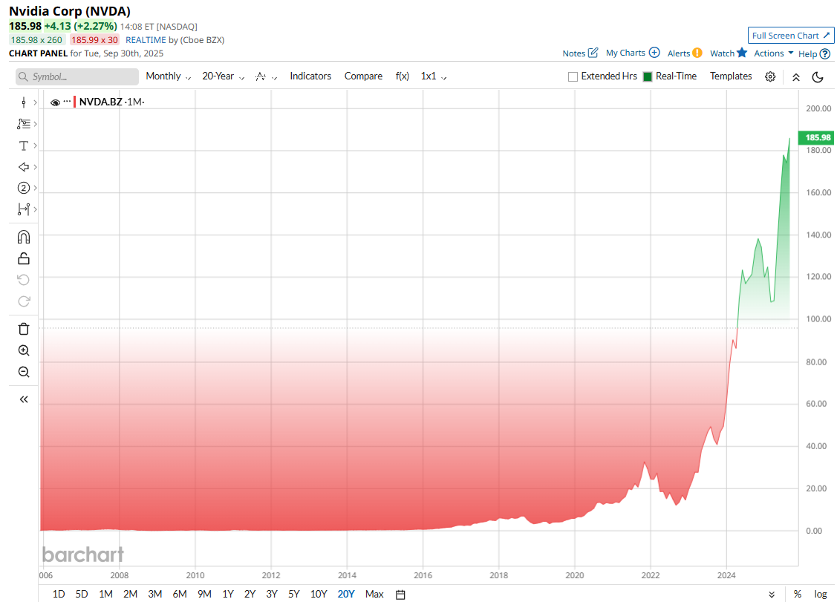
Task: Click the Full Screen Chart button
Action: (x=791, y=35)
